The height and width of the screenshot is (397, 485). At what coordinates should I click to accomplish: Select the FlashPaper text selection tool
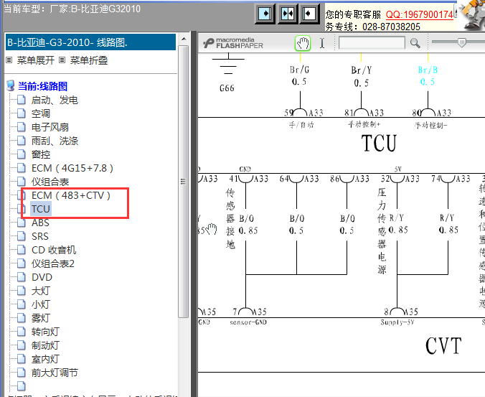click(x=322, y=43)
